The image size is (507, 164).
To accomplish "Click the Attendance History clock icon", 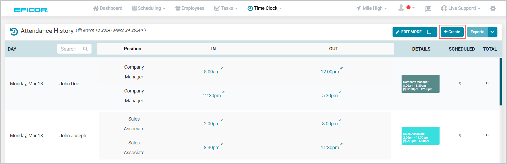I will click(x=14, y=31).
